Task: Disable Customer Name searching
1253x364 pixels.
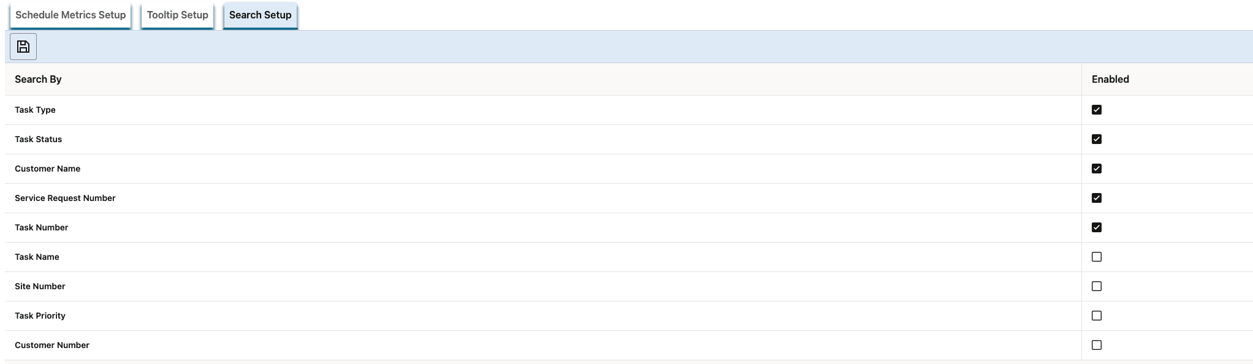Action: coord(1097,169)
